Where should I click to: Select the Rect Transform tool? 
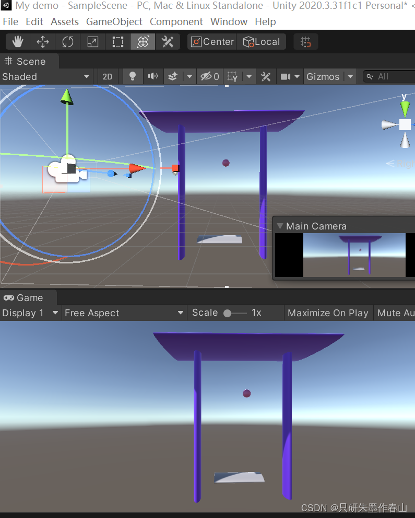coord(118,42)
